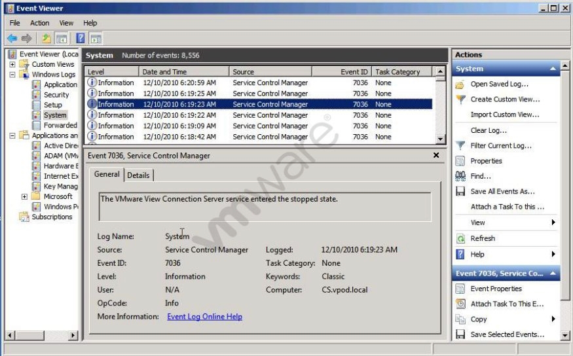Viewport: 573px width, 356px height.
Task: Click the event list scroll down arrow
Action: (440, 139)
